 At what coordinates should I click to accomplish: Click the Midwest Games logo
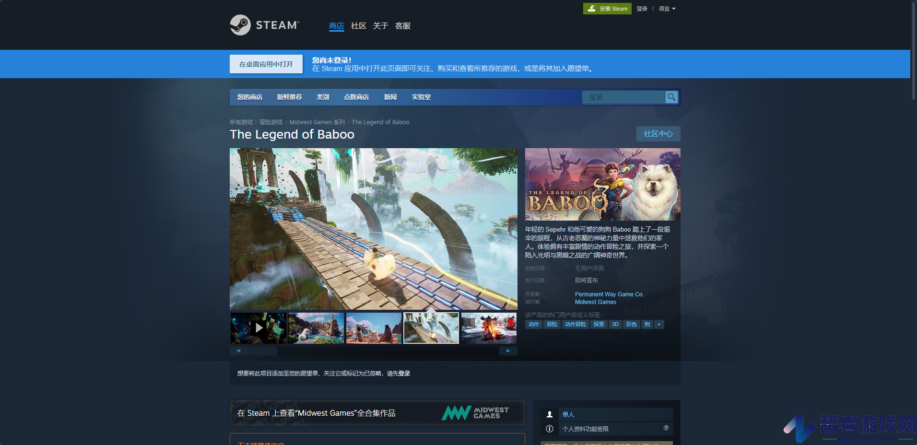475,413
